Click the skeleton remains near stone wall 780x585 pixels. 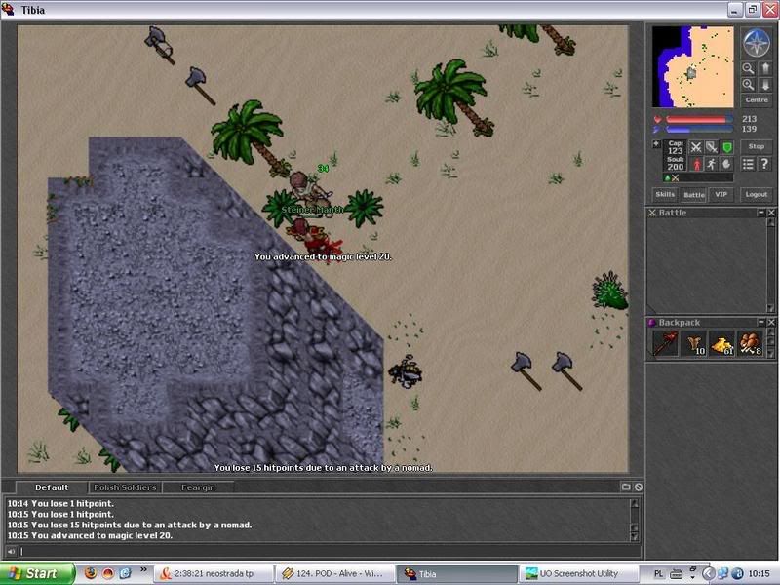tap(406, 371)
